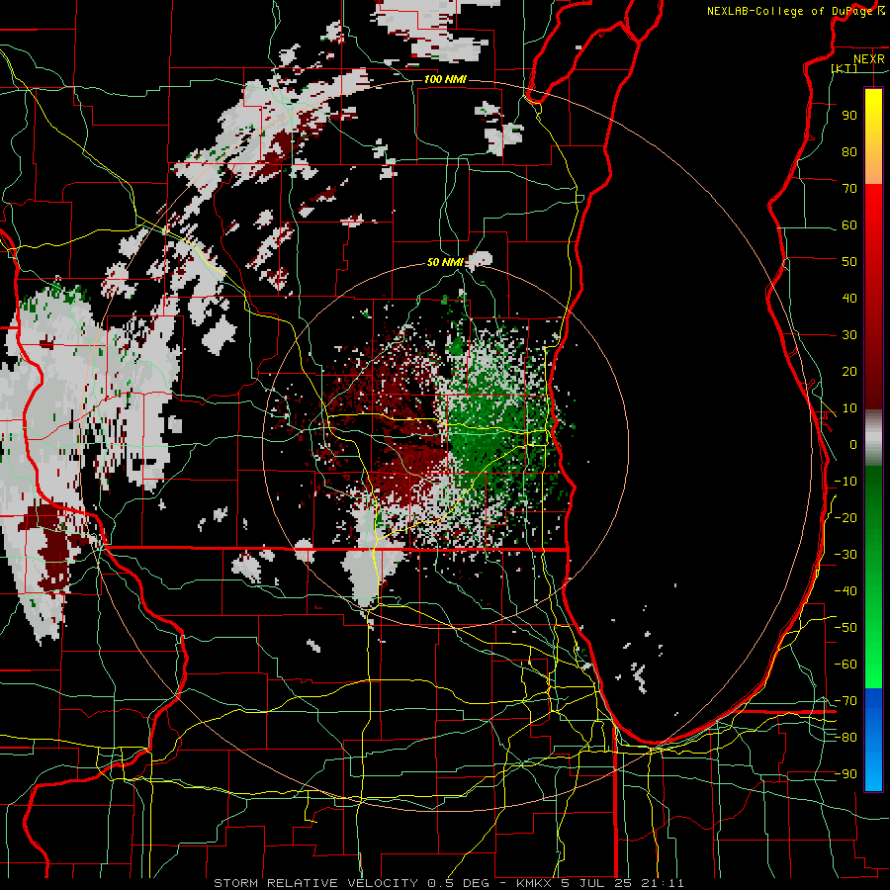The image size is (890, 890).
Task: Click the NEXLAB-College of DuPage credit text
Action: coord(789,11)
